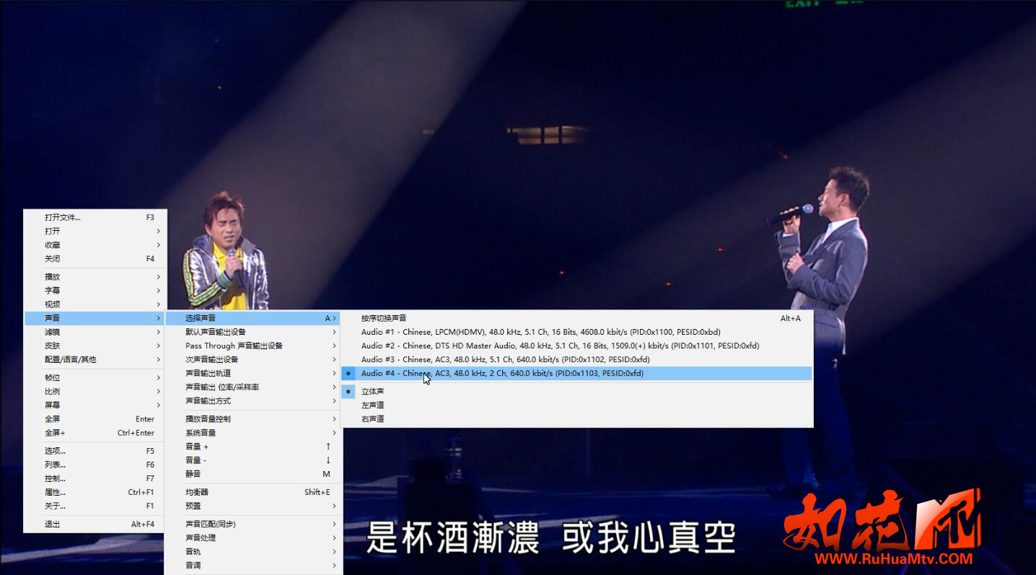Open 选项... preferences entry
Screen dimensions: 1036x575
[x=95, y=451]
